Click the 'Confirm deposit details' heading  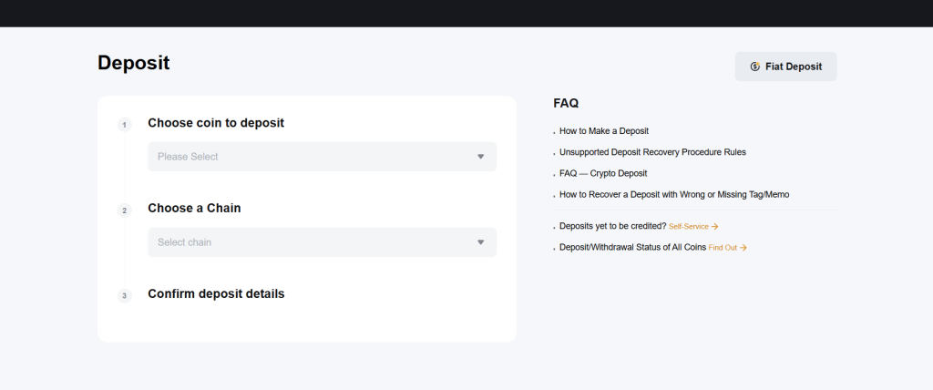point(216,294)
